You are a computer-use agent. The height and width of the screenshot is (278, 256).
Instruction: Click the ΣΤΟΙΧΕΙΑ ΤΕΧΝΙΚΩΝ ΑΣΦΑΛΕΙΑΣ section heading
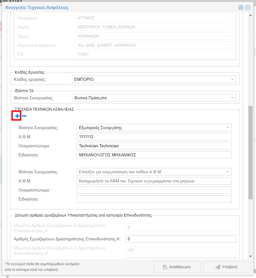click(44, 109)
